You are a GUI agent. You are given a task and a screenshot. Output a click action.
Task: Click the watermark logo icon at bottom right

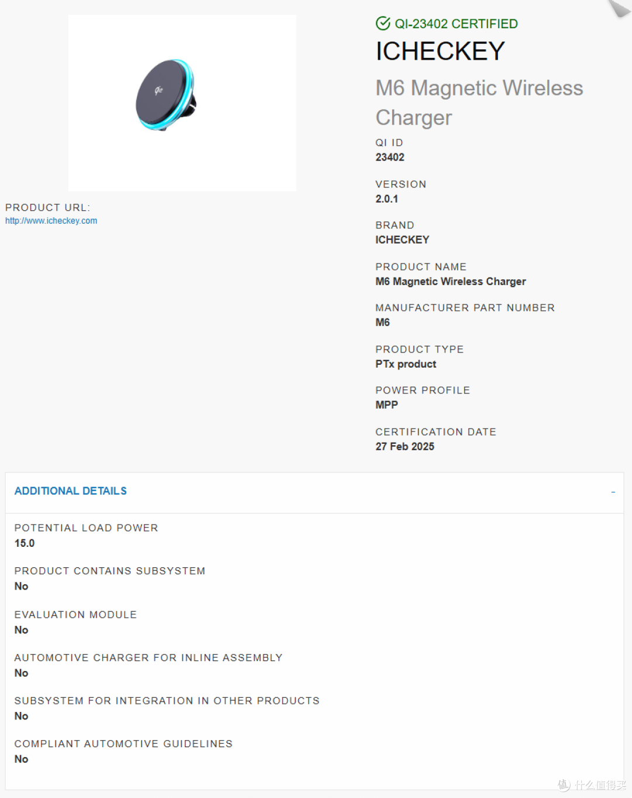coord(564,785)
